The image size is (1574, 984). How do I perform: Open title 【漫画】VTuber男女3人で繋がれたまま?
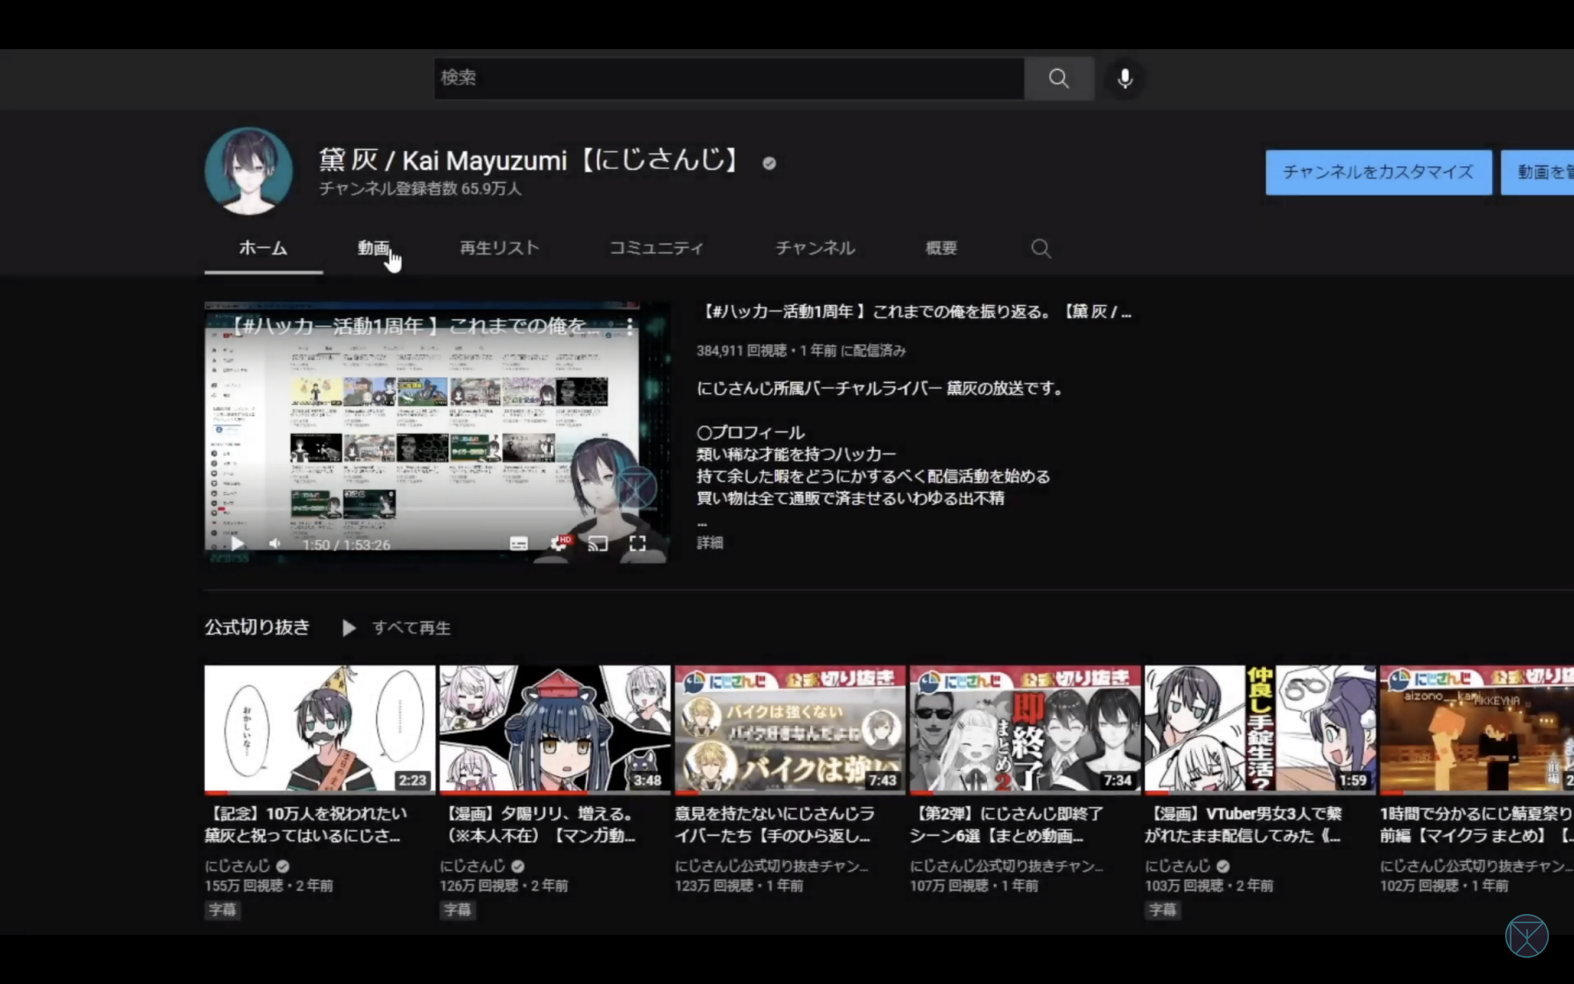(x=1244, y=824)
